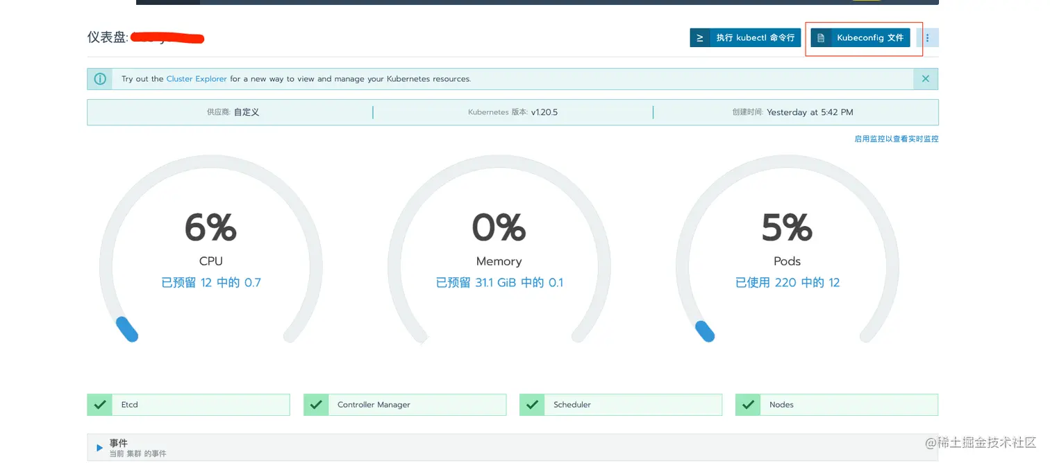The height and width of the screenshot is (463, 1050).
Task: Click the 当前 集群 的事件 subtitle
Action: [x=137, y=454]
